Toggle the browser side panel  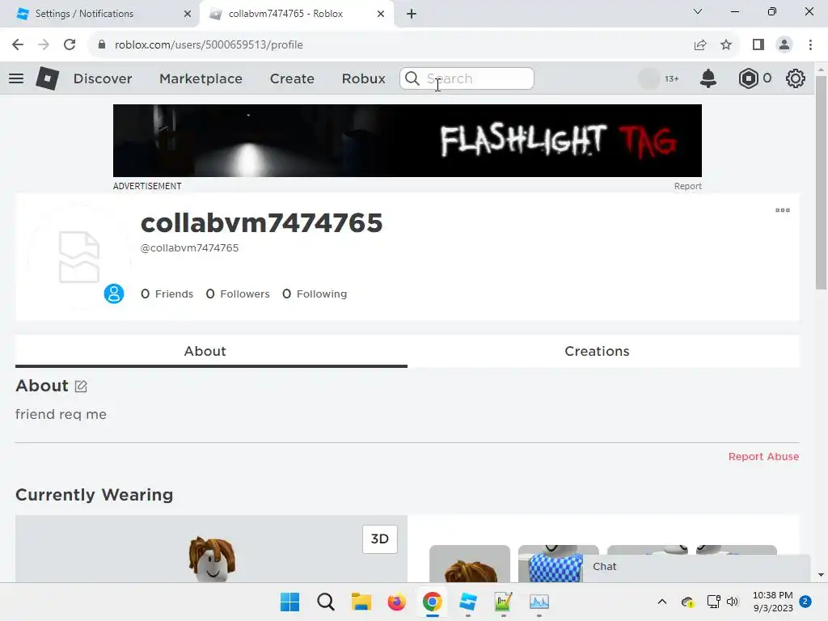click(x=758, y=45)
